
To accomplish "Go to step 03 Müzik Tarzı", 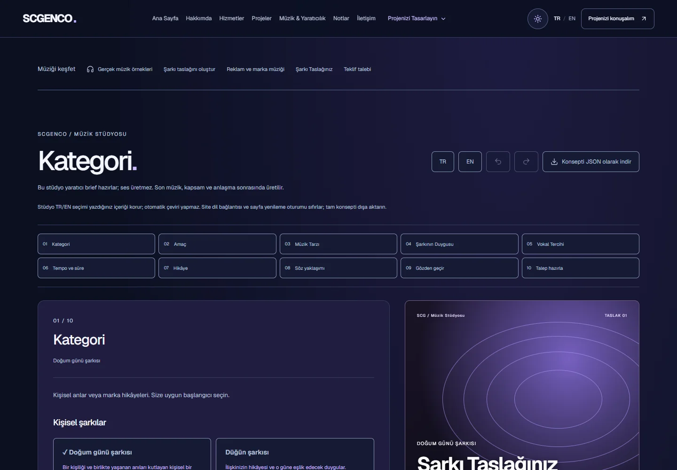I will pyautogui.click(x=338, y=244).
